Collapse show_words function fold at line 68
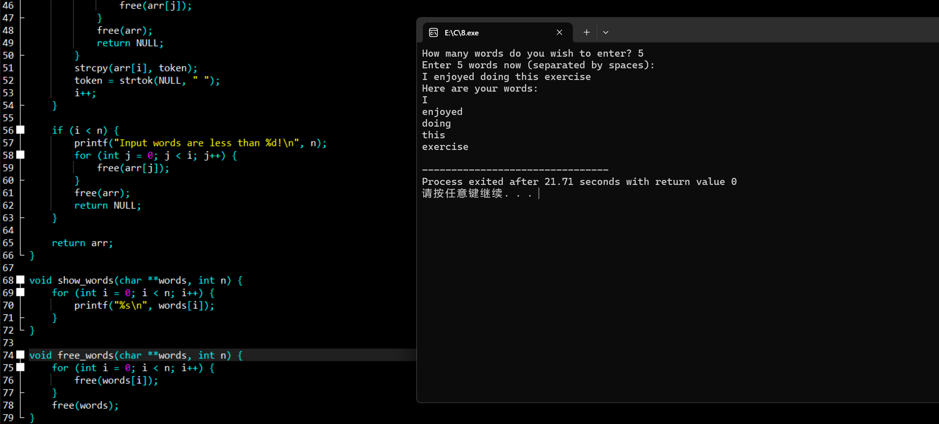This screenshot has width=939, height=424. [20, 280]
